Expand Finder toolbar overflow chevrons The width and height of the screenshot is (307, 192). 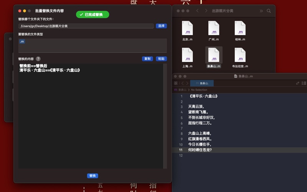point(261,11)
